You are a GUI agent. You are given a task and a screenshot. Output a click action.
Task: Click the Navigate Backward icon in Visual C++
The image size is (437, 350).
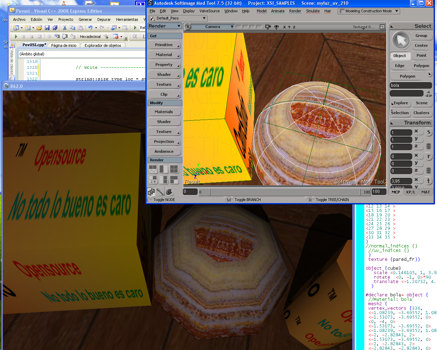point(114,28)
